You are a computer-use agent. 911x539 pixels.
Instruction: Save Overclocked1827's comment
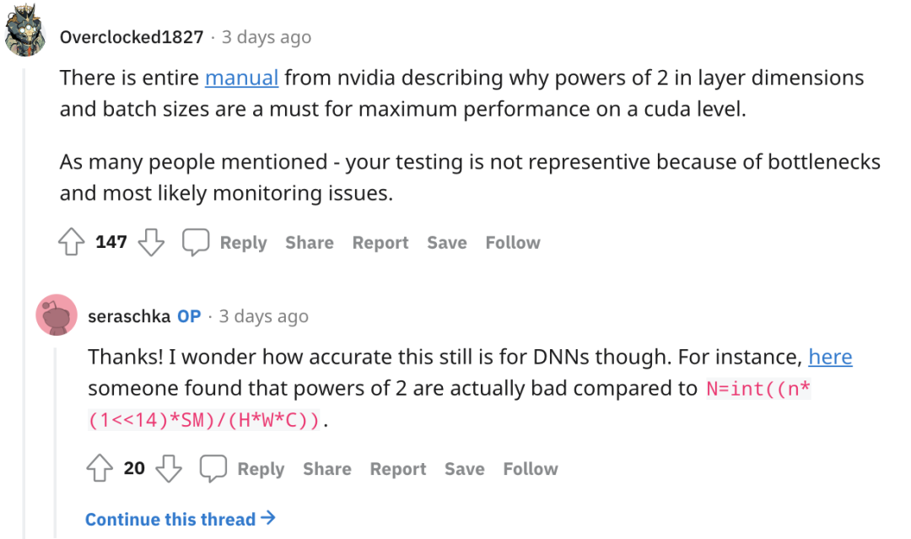point(446,243)
